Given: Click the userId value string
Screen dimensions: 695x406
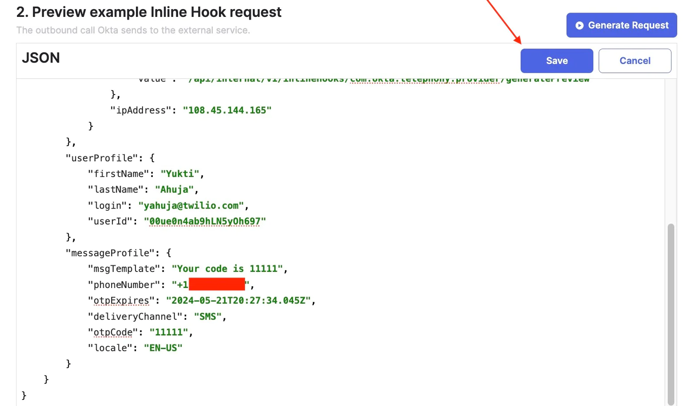Looking at the screenshot, I should (205, 221).
